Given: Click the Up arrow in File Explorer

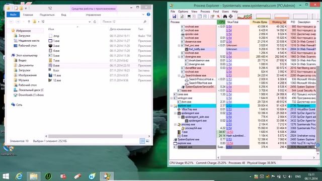Looking at the screenshot, I should coord(29,22).
